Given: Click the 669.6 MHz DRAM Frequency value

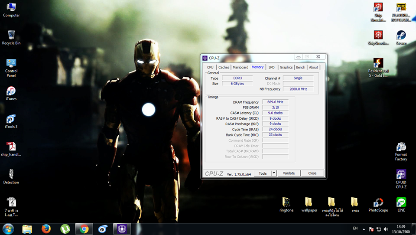Looking at the screenshot, I should point(275,102).
